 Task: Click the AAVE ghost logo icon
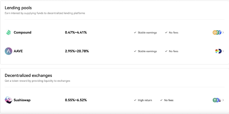tap(8, 51)
